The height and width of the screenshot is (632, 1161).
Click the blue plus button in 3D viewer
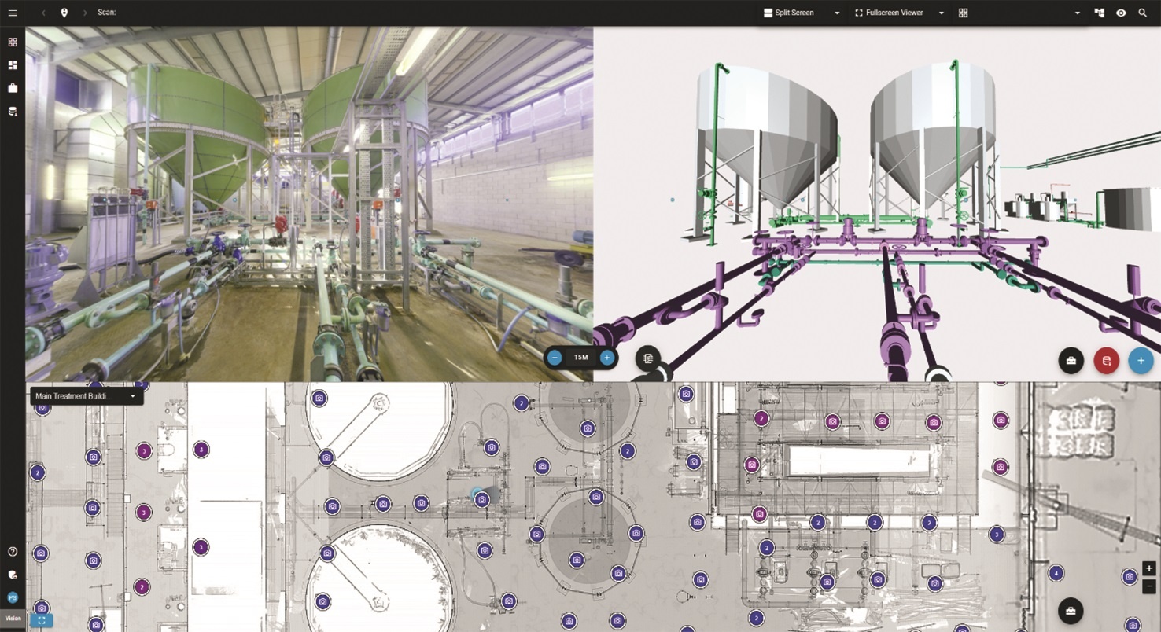(1141, 361)
